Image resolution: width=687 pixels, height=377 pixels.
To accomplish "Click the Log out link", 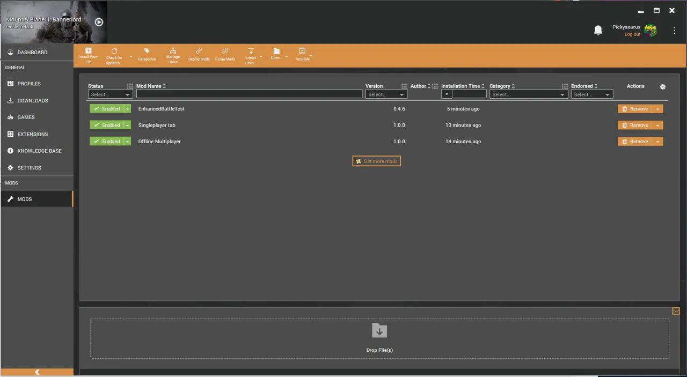I will tap(632, 34).
